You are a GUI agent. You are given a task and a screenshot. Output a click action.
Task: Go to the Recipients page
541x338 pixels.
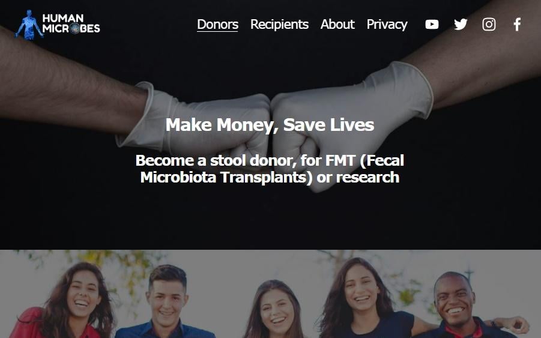point(279,25)
